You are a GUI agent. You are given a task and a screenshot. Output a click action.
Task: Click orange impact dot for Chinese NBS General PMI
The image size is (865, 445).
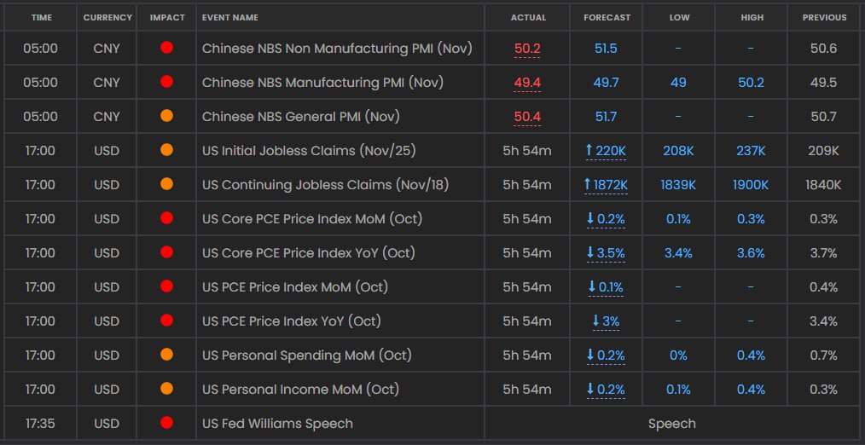click(x=166, y=116)
